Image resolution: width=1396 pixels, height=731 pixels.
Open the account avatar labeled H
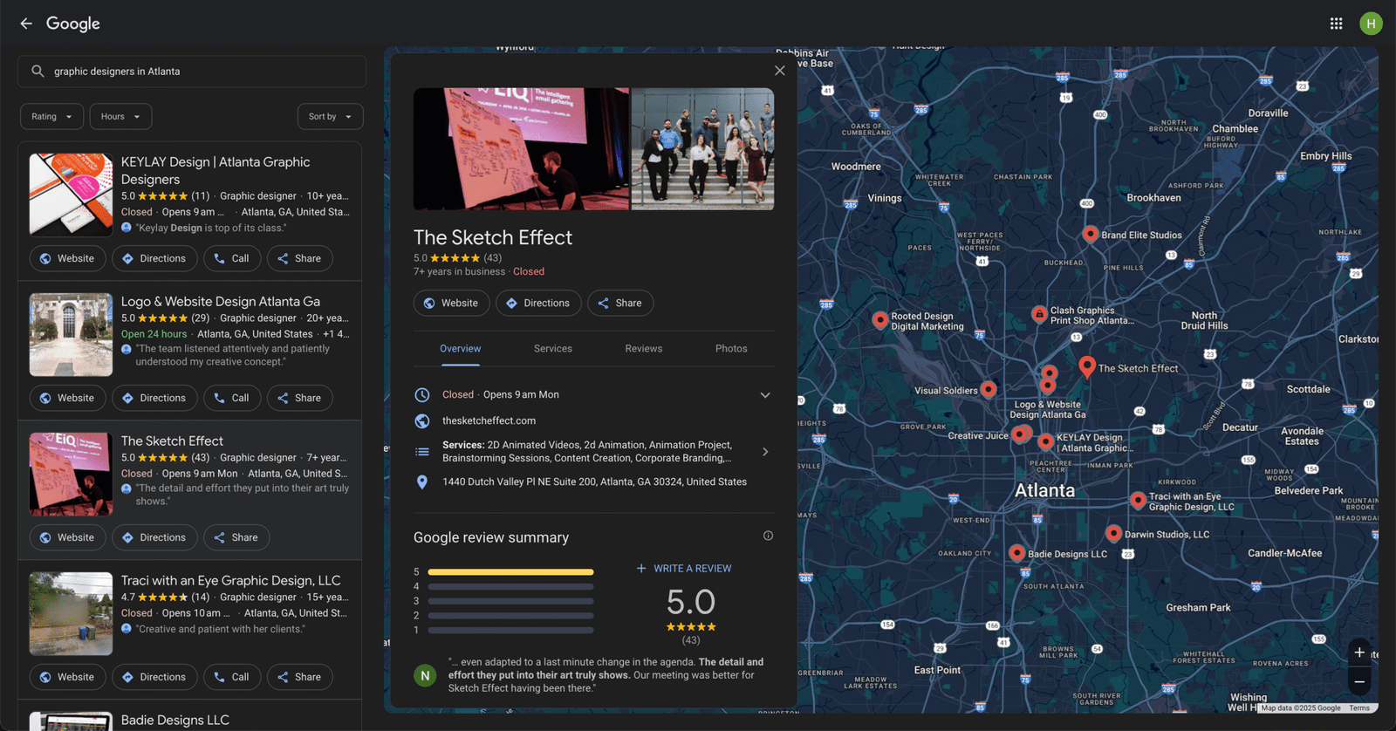coord(1371,24)
